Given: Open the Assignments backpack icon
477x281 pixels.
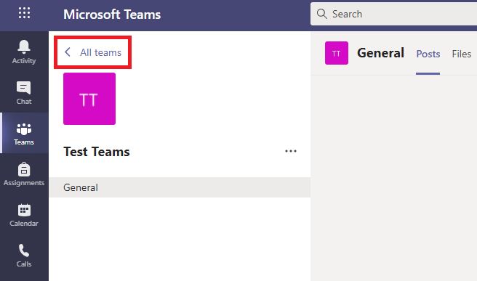Looking at the screenshot, I should point(24,169).
